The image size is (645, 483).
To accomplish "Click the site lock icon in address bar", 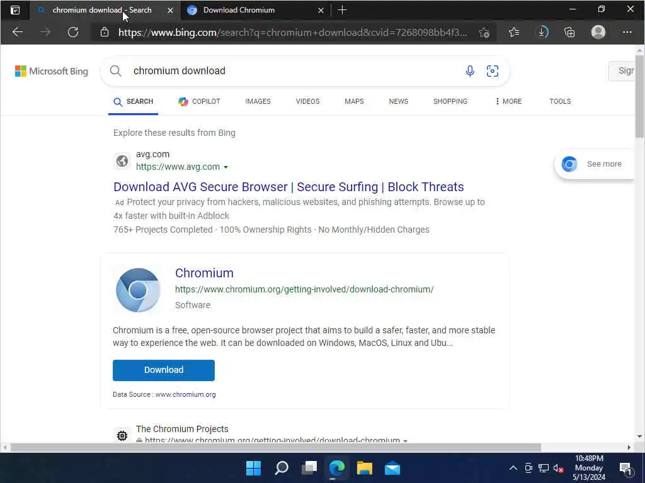I will 105,32.
